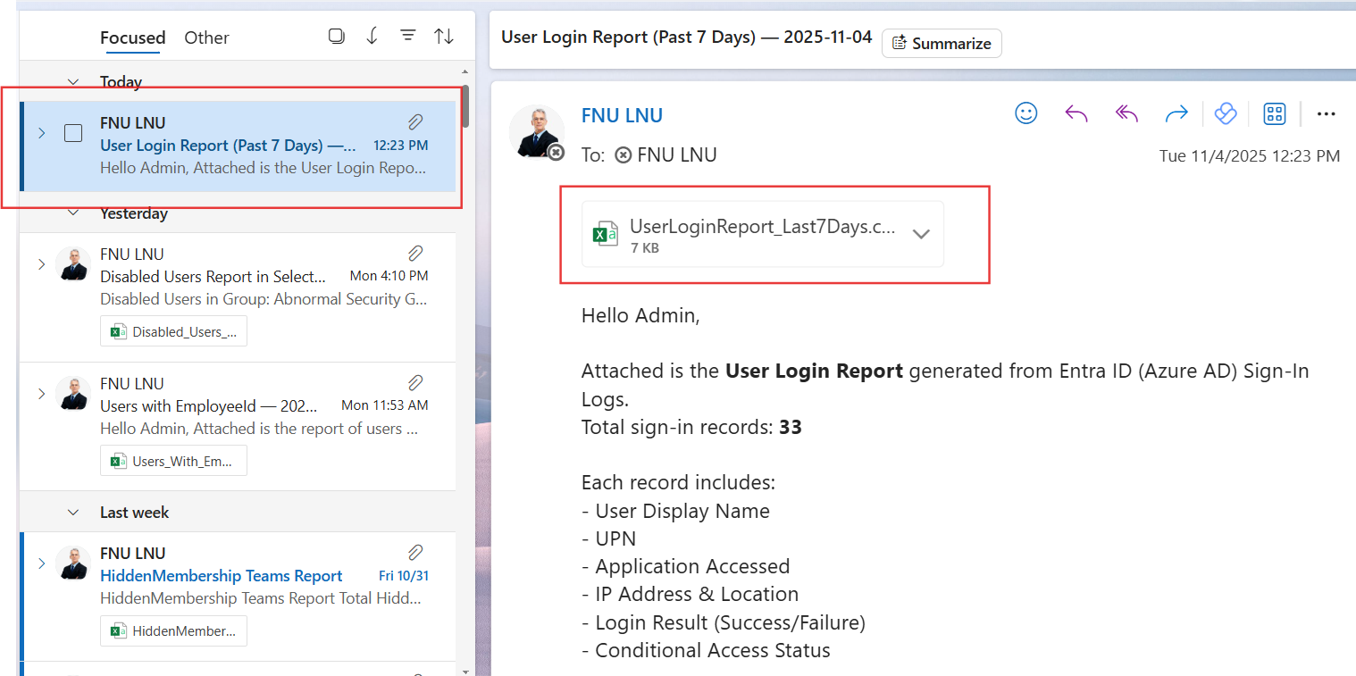Viewport: 1356px width, 676px height.
Task: Click the Reply arrow icon
Action: (1076, 113)
